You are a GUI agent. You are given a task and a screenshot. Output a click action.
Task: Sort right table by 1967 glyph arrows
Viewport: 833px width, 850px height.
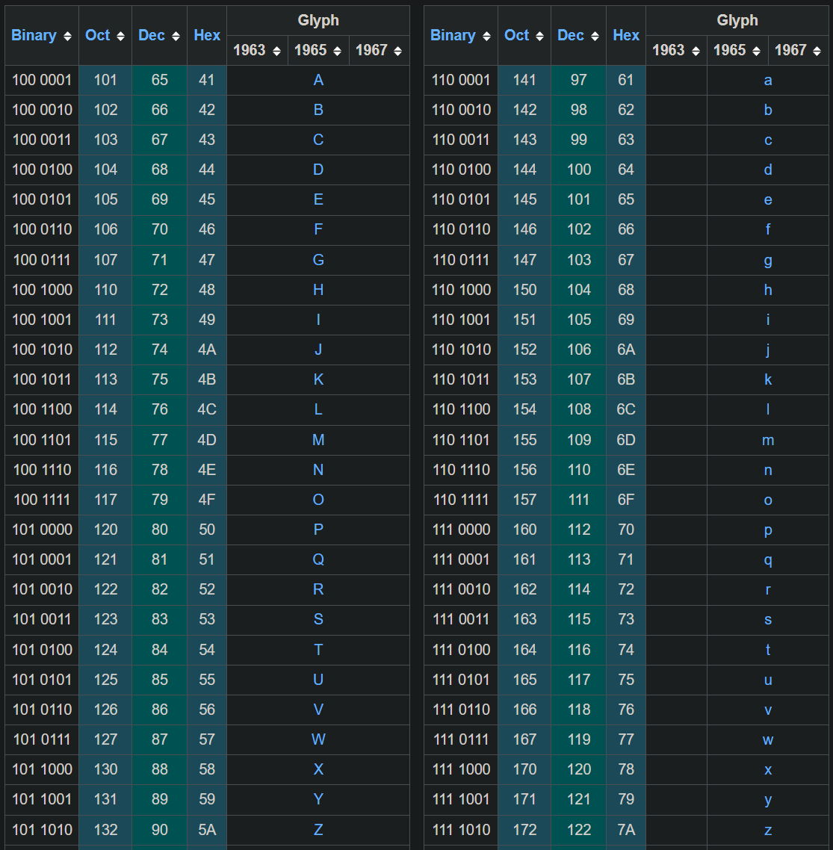(817, 51)
